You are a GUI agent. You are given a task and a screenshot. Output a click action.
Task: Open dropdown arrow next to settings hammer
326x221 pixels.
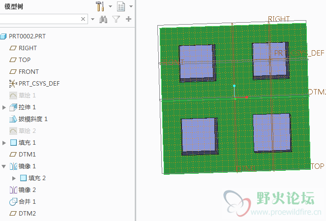(110, 6)
